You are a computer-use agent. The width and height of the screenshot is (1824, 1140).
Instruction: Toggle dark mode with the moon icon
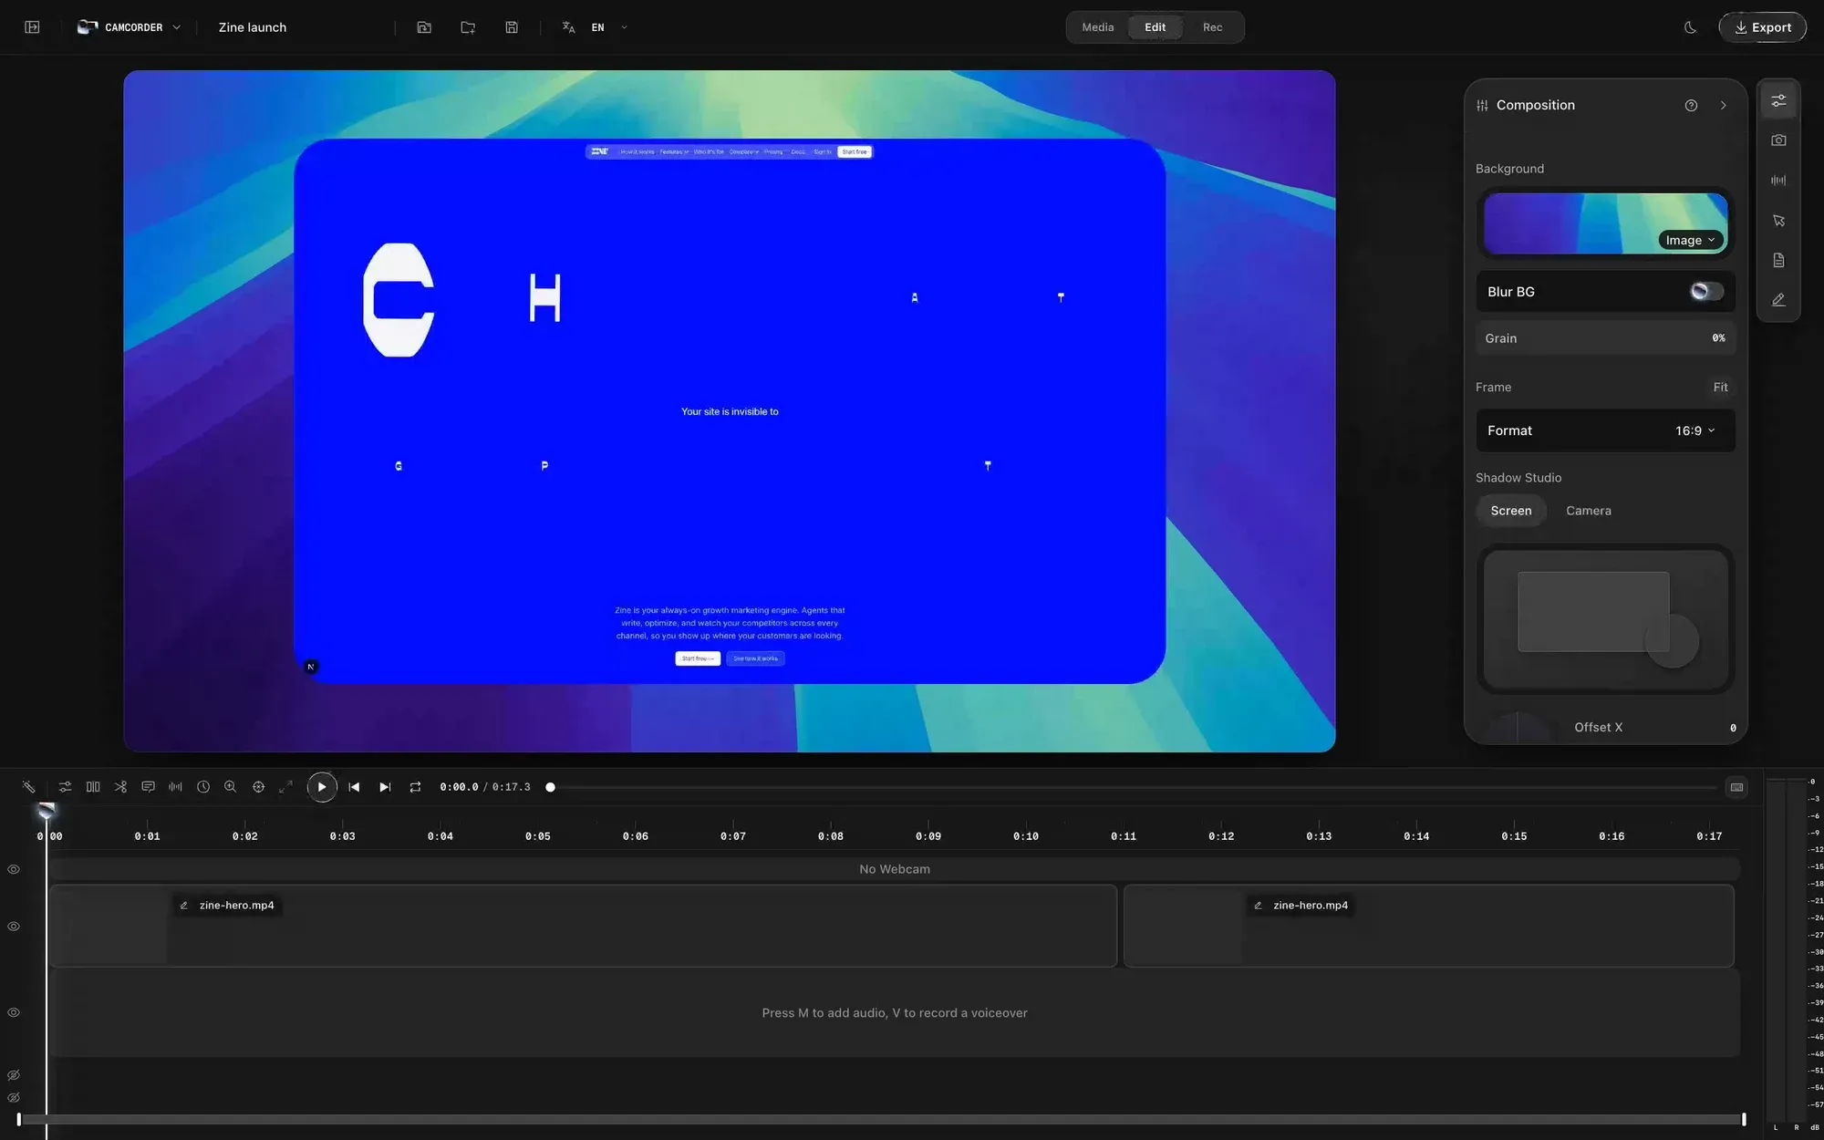click(x=1690, y=27)
